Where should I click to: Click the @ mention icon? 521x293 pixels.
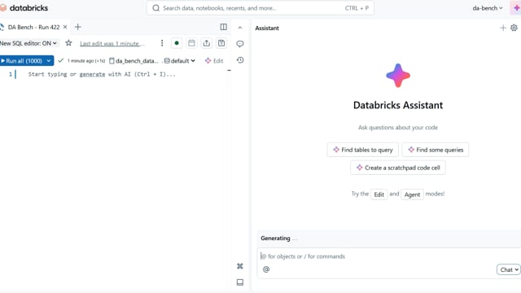coord(266,269)
